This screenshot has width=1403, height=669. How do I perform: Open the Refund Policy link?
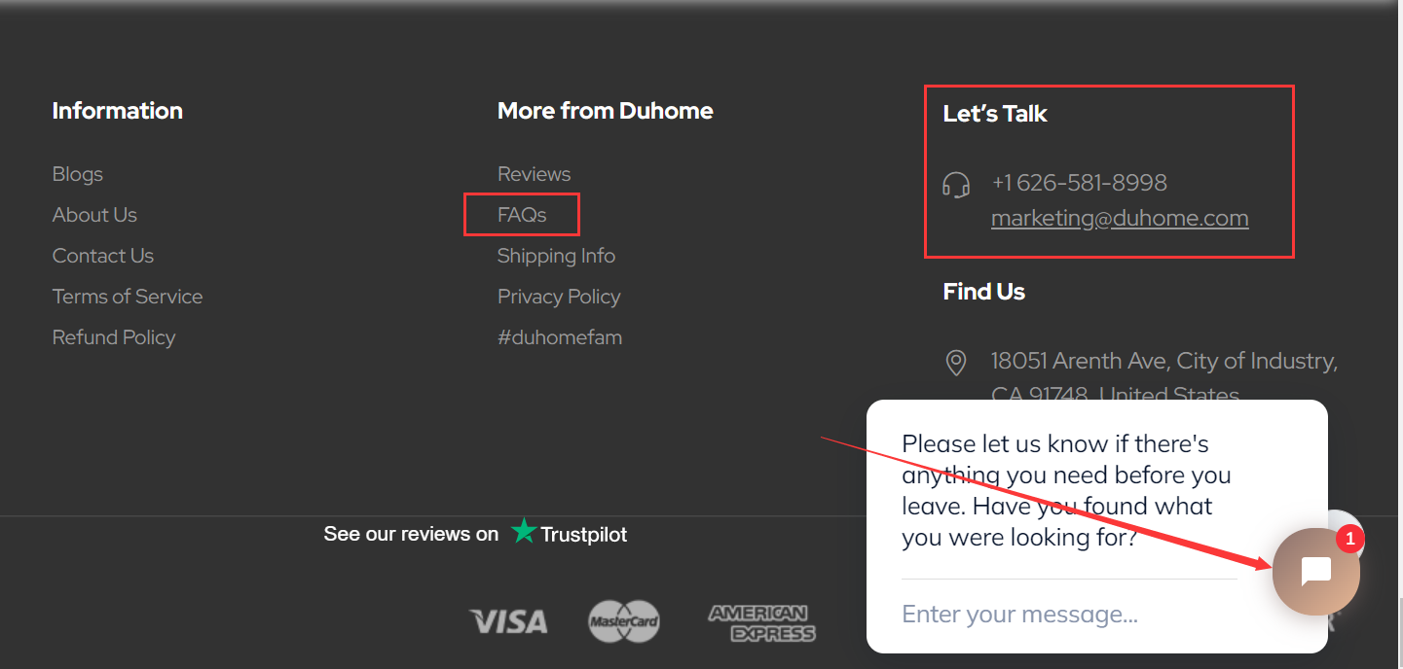point(114,337)
